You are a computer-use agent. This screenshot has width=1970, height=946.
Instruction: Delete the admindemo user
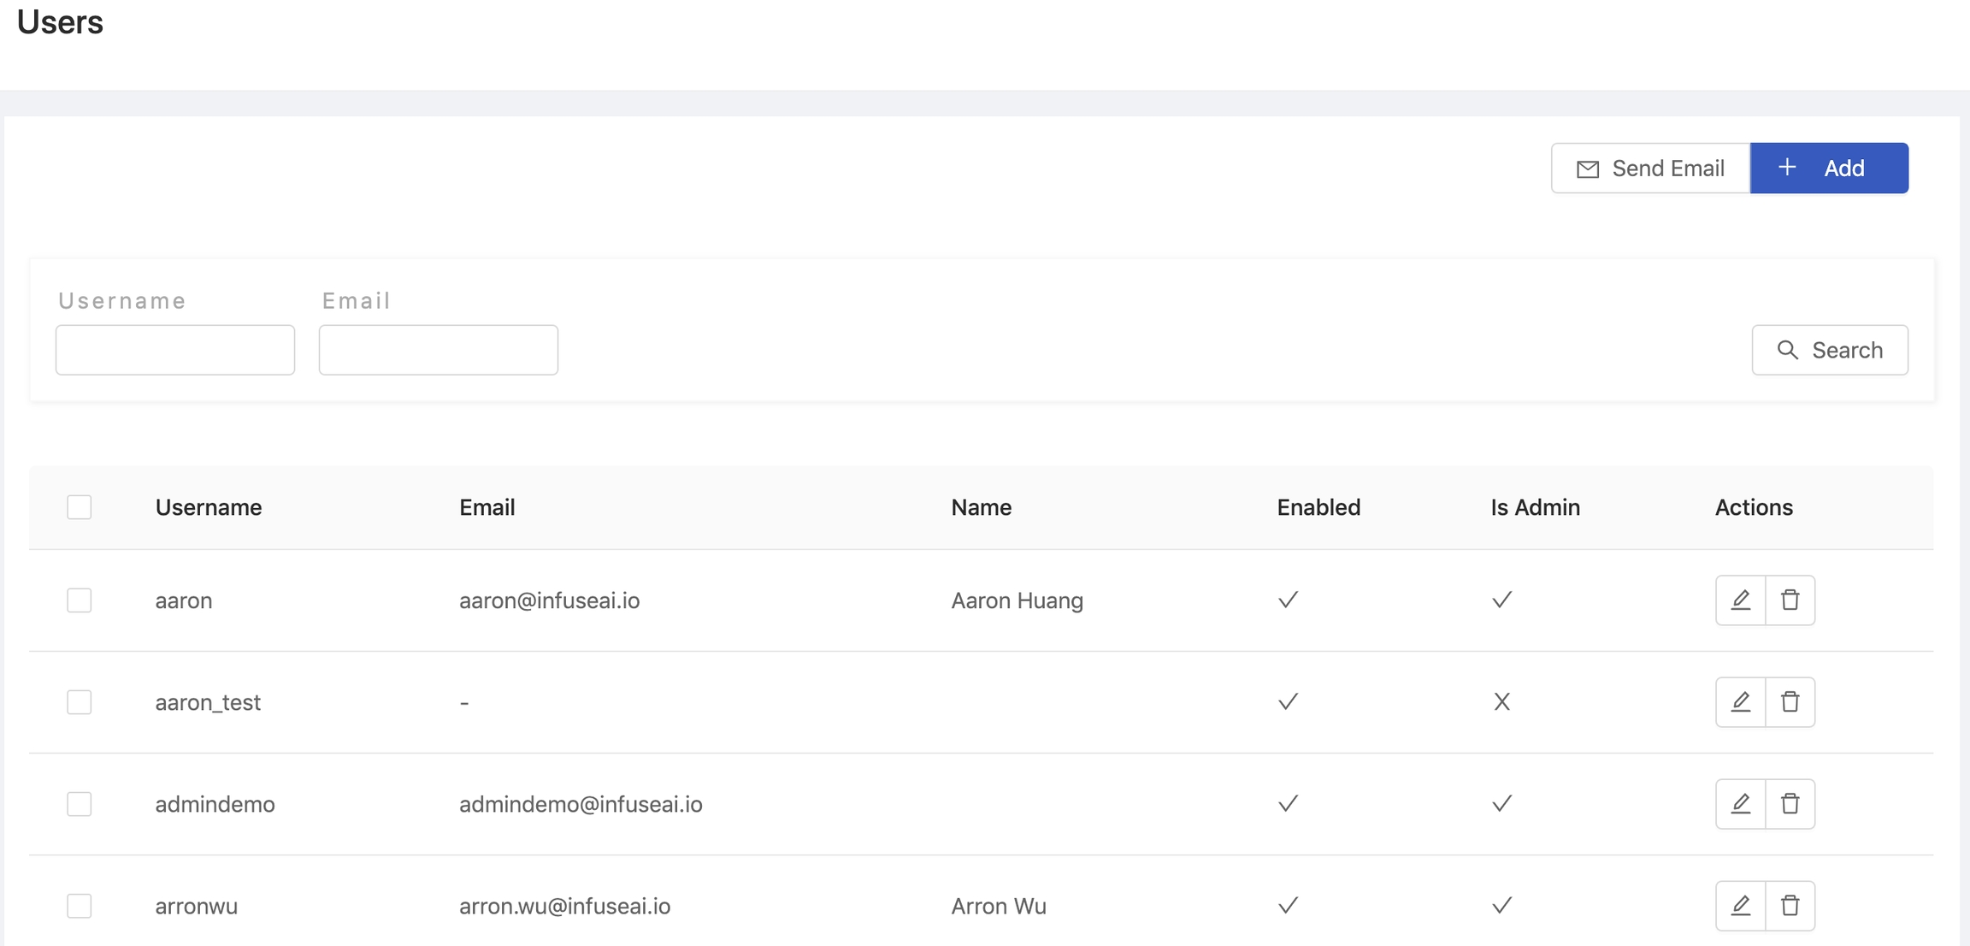(x=1790, y=804)
